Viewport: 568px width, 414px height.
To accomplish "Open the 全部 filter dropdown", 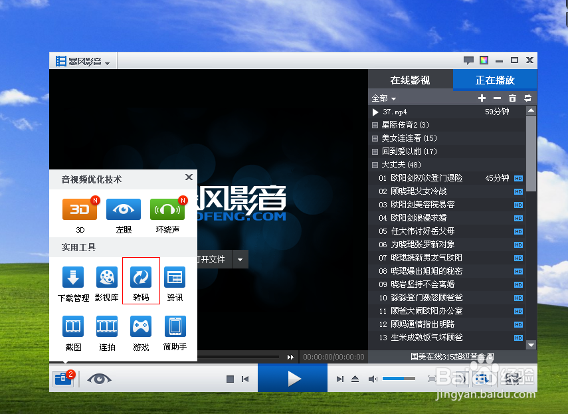I will (383, 98).
